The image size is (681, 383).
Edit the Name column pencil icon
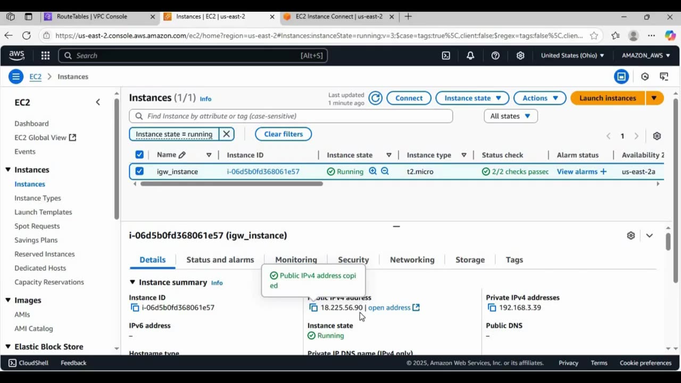[x=182, y=155]
